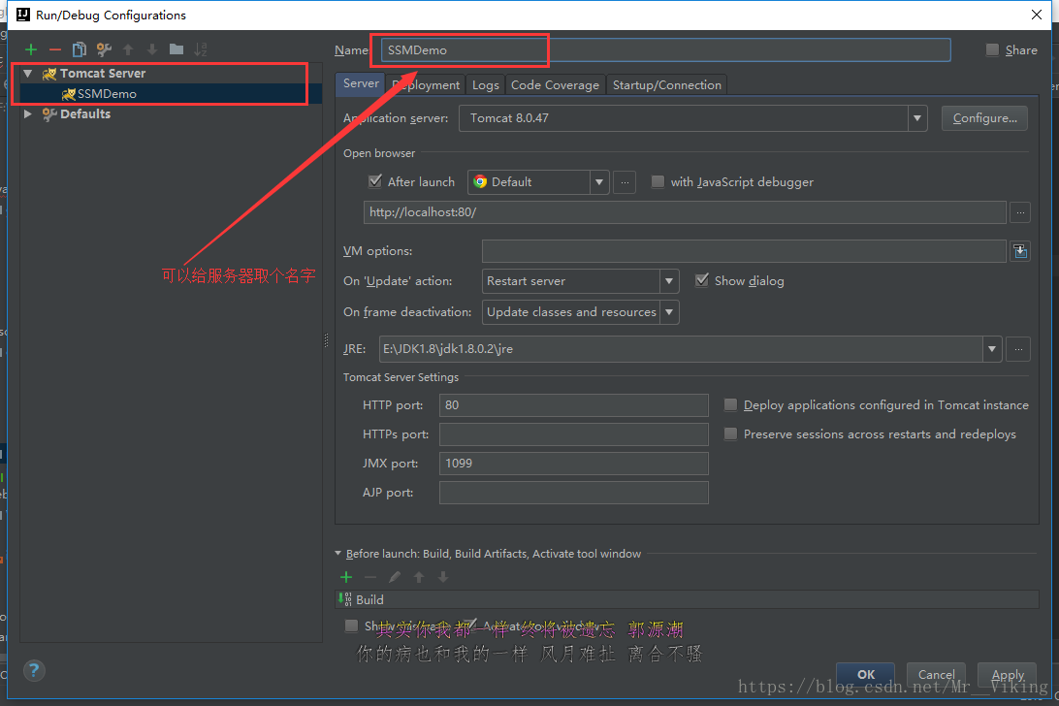Switch to the Startup/Connection tab

[666, 85]
